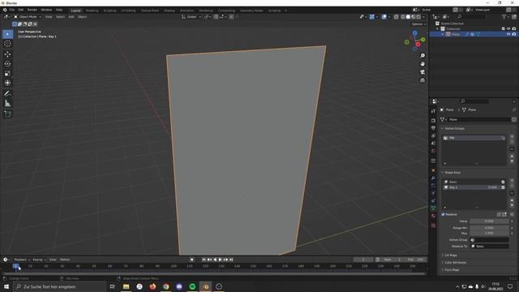Toggle the Key 1 shape key checkbox
Viewport: 519px width, 292px height.
[x=503, y=187]
